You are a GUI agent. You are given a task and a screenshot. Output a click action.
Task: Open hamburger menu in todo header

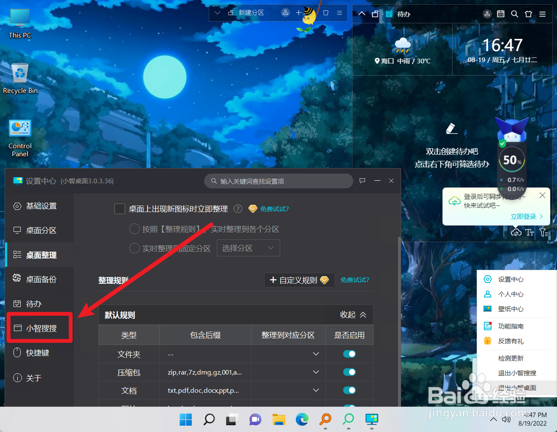pos(543,14)
